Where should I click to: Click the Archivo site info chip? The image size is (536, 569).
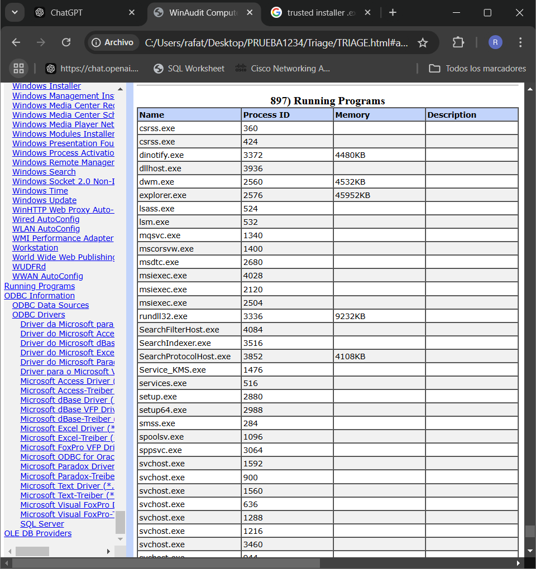tap(113, 42)
